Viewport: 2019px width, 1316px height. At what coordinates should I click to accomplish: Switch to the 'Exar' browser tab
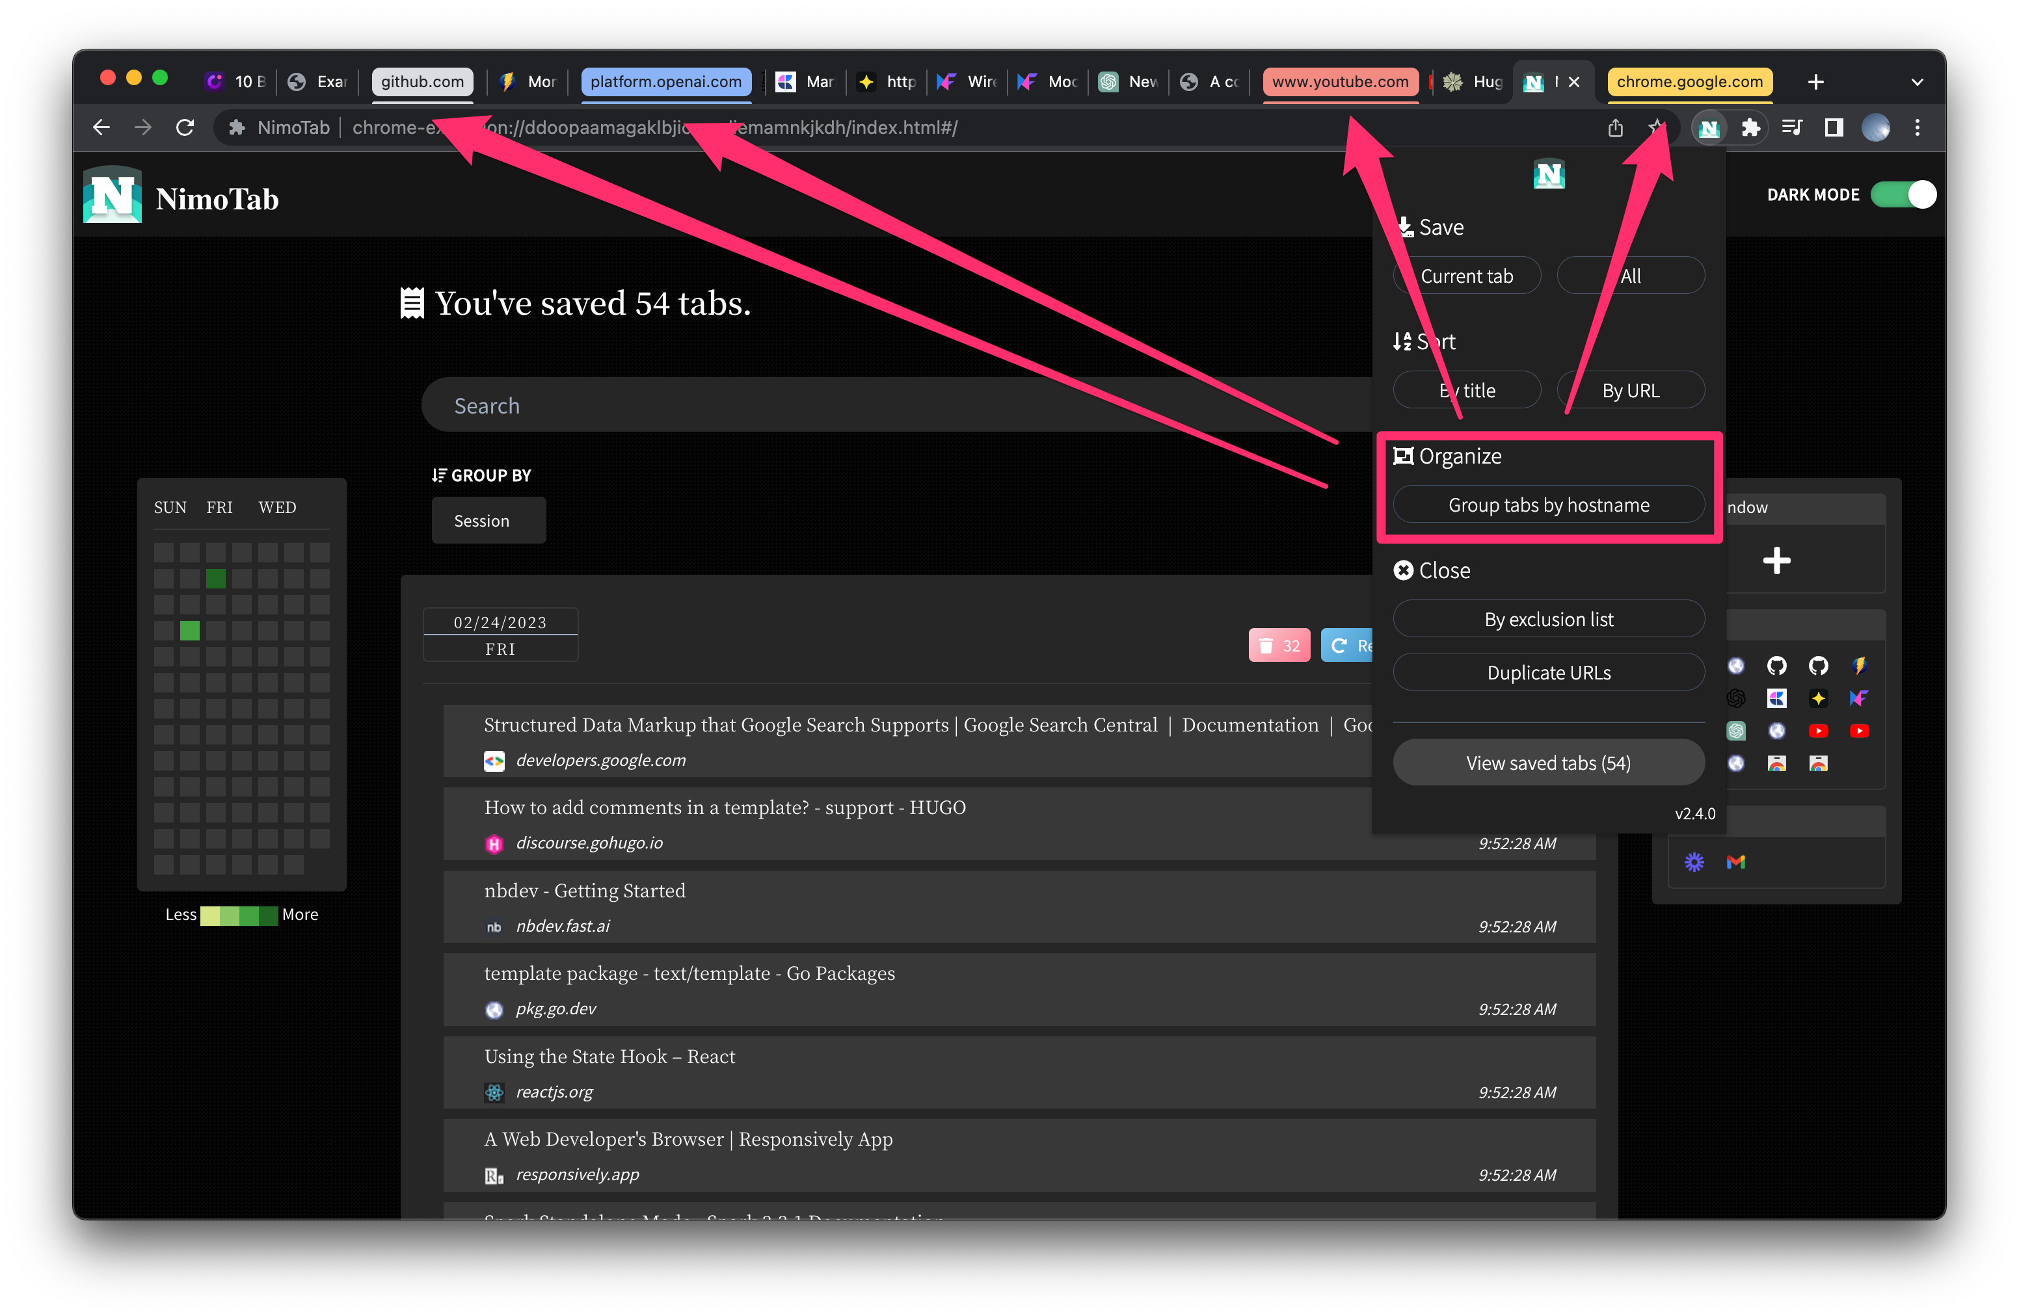point(318,82)
